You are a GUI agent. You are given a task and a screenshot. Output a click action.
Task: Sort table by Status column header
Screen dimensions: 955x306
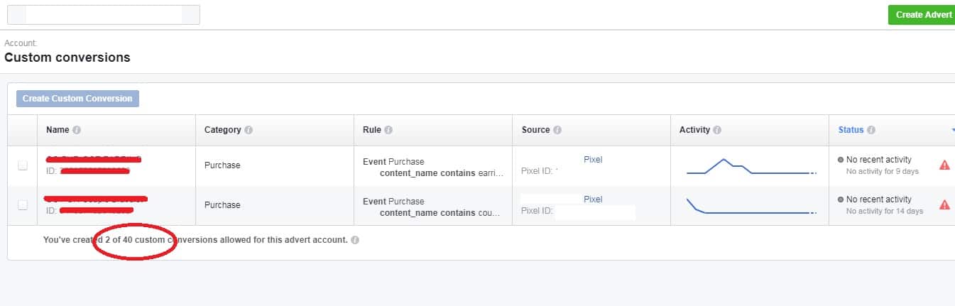click(x=851, y=131)
